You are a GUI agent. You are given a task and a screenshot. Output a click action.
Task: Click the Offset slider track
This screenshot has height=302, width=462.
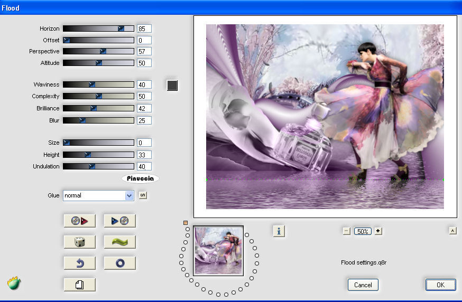tap(98, 40)
